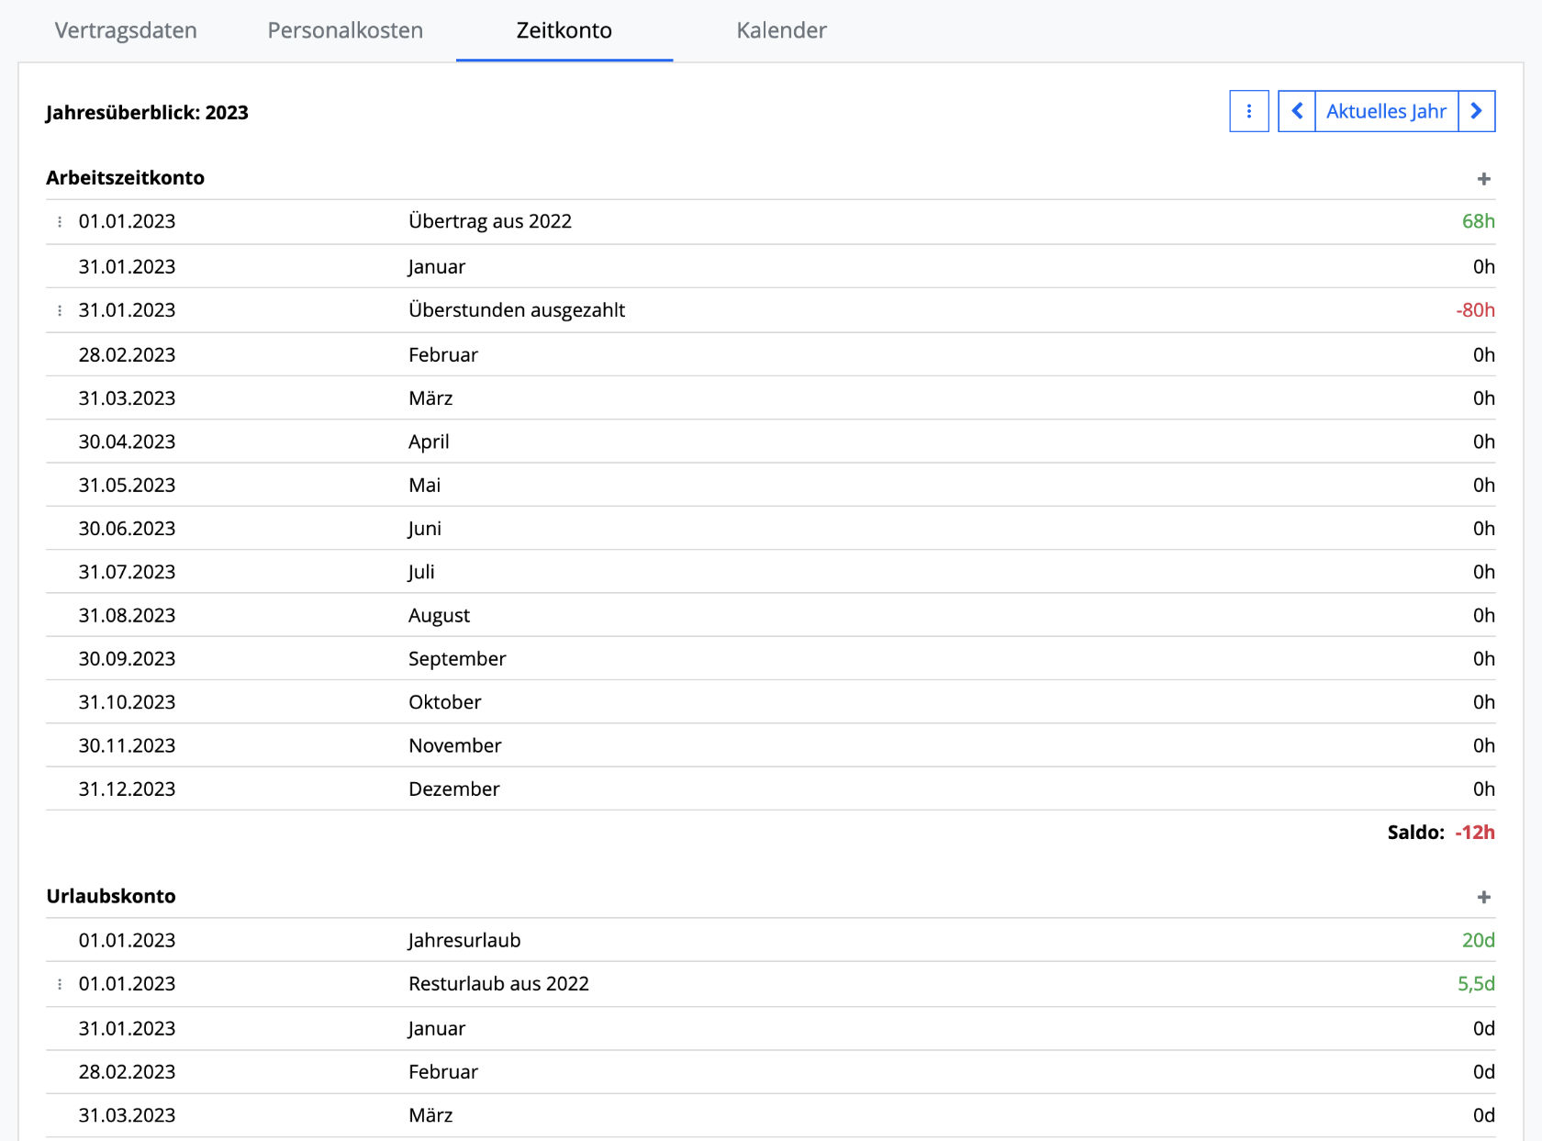
Task: Select the September row label
Action: 457,659
